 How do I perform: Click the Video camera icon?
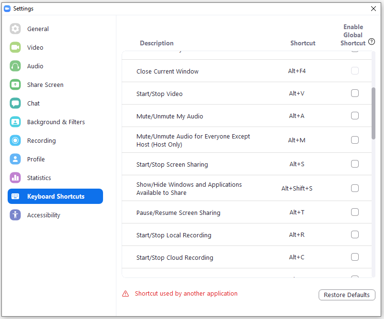pyautogui.click(x=15, y=47)
